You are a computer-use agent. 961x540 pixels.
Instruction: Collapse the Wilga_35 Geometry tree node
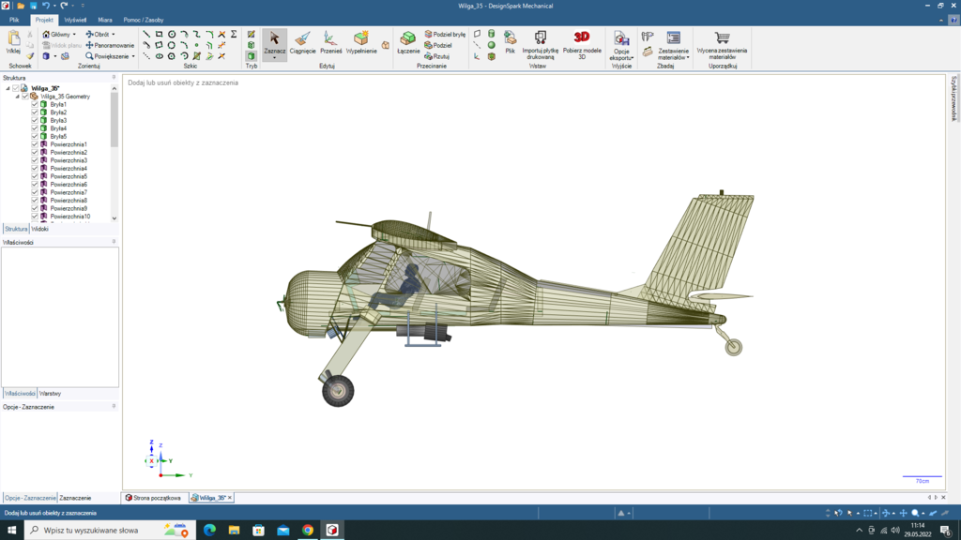click(17, 96)
